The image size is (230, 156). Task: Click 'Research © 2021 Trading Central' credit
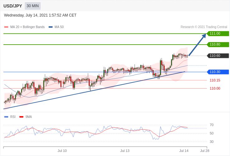[x=204, y=27]
